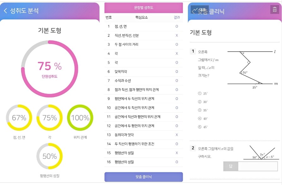Open row 13 동위각과 엇각
The width and height of the screenshot is (282, 185).
tap(143, 135)
